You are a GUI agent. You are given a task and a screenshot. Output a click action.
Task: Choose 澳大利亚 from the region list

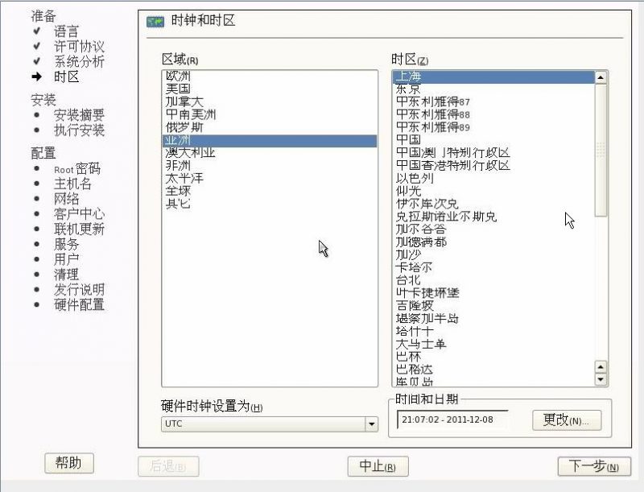click(190, 153)
